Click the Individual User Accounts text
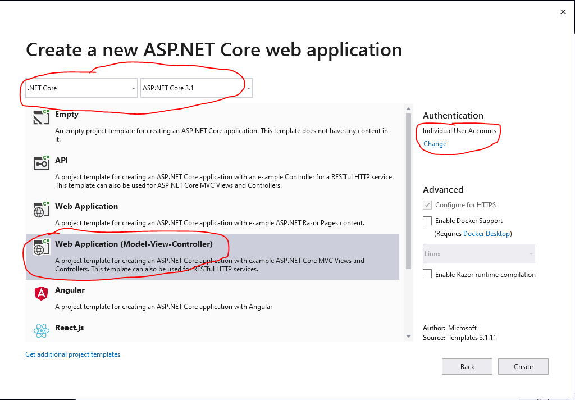This screenshot has width=575, height=400. (x=459, y=131)
